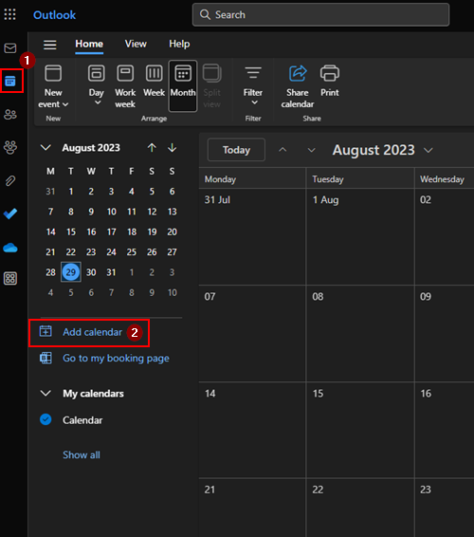
Task: Open the OneDrive cloud icon
Action: [10, 248]
